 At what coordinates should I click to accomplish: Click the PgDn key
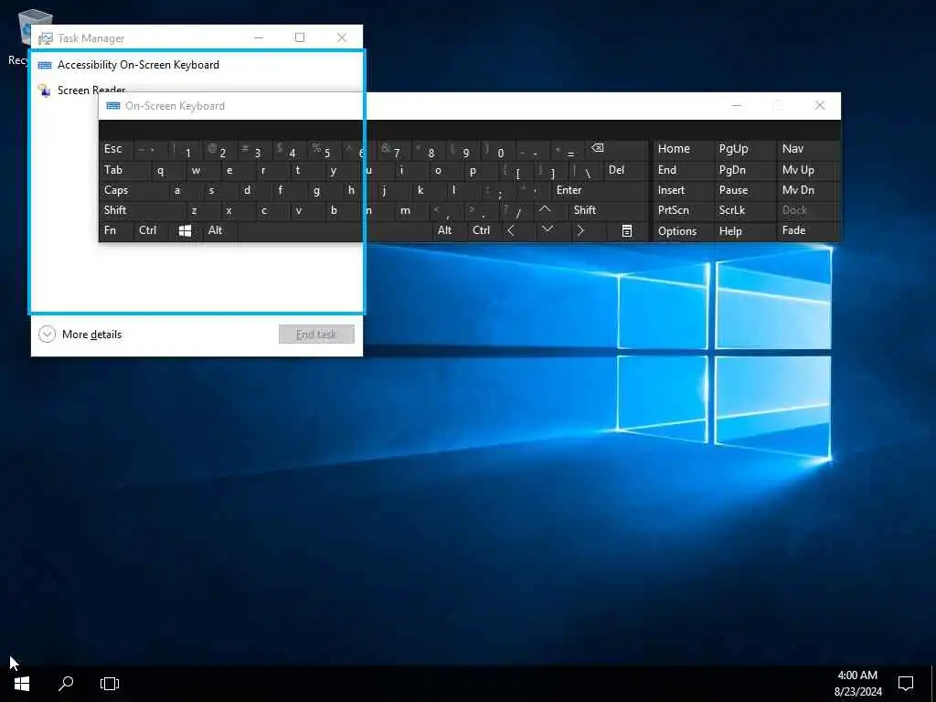tap(744, 170)
